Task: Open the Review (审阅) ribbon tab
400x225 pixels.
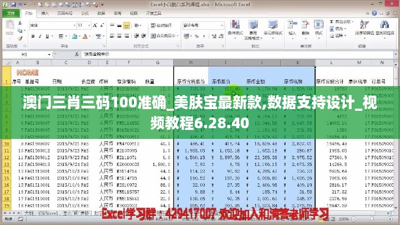Action: (118, 13)
